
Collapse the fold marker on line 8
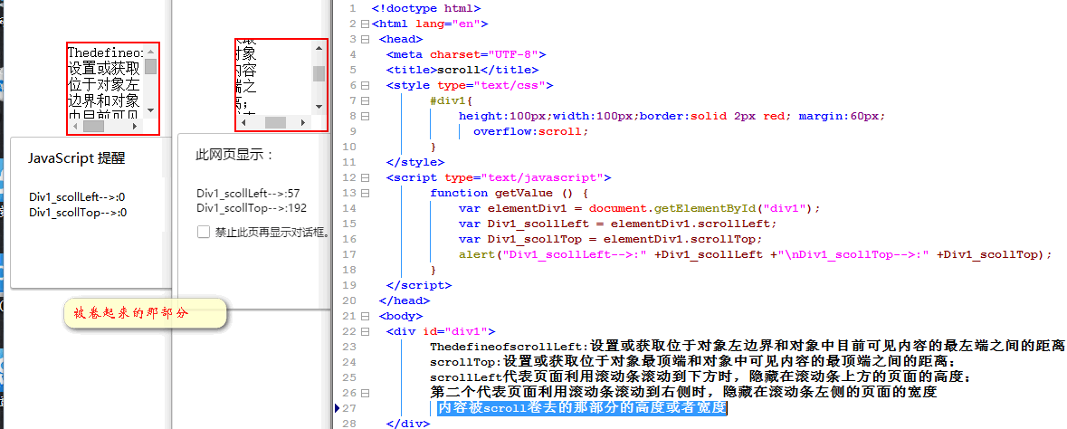coord(366,117)
